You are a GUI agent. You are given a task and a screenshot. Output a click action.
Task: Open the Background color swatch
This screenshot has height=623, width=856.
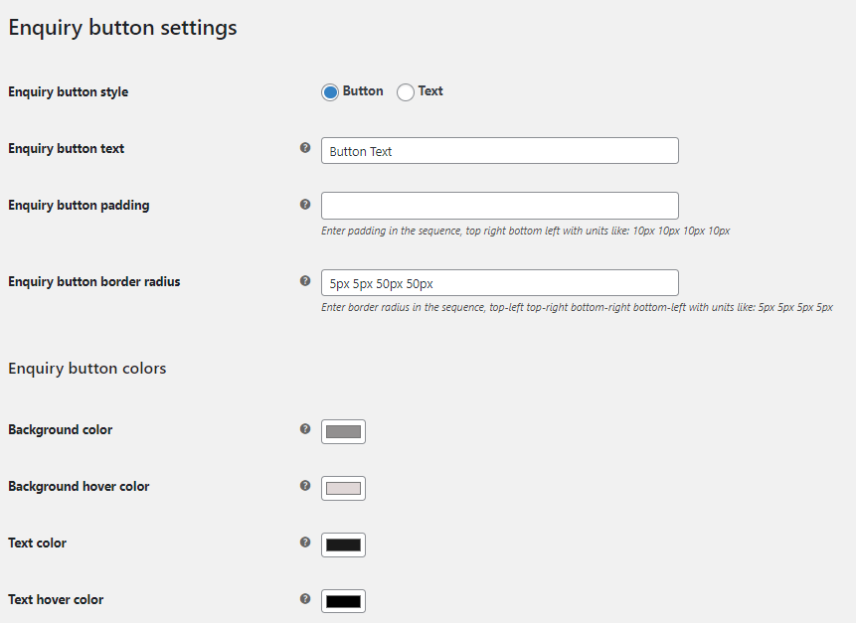click(x=343, y=431)
